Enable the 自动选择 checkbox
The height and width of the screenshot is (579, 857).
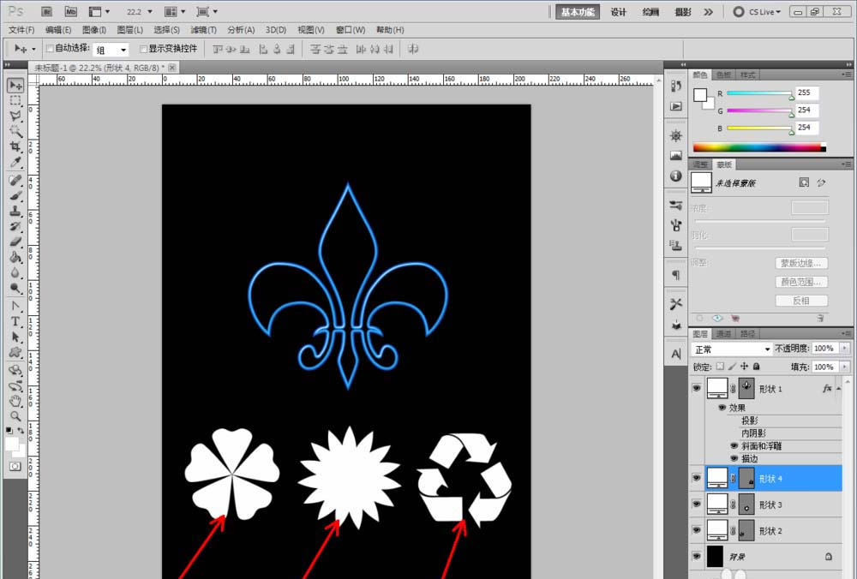click(50, 50)
